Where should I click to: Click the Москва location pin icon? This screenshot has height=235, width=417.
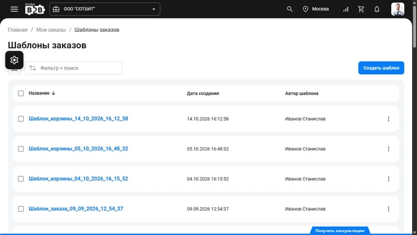(x=306, y=9)
